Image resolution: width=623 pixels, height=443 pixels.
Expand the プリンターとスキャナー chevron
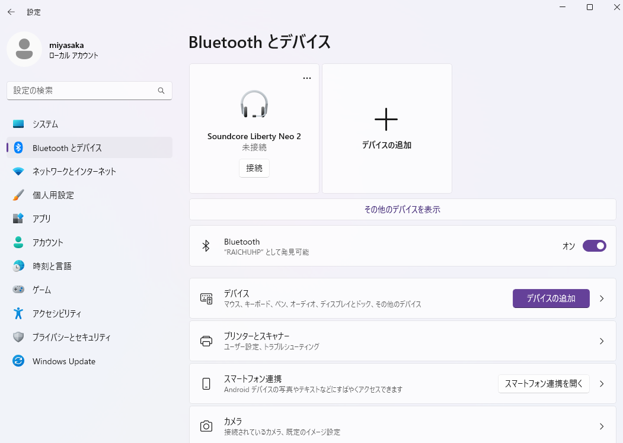pyautogui.click(x=602, y=341)
